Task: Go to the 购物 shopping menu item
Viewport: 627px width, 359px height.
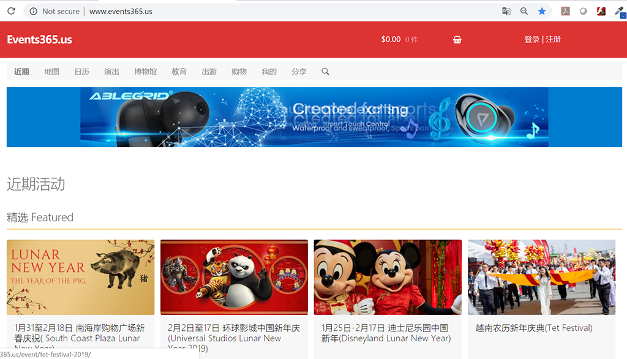Action: [239, 72]
